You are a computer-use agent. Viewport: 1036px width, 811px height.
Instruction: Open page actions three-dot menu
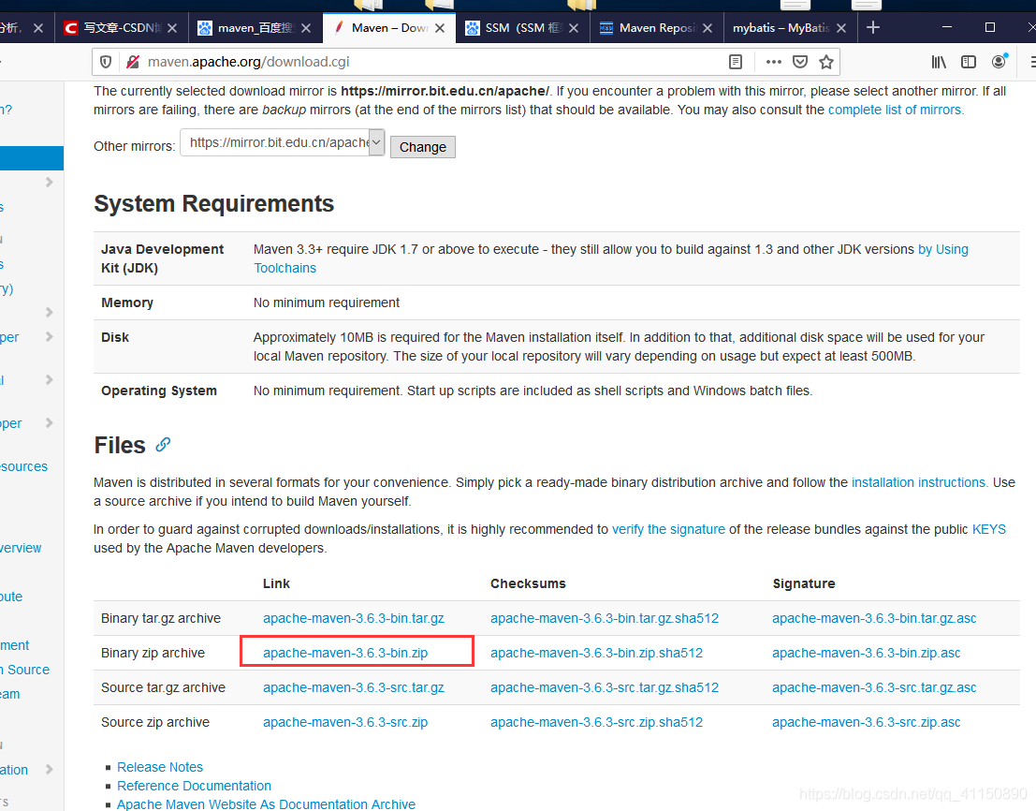pyautogui.click(x=774, y=62)
